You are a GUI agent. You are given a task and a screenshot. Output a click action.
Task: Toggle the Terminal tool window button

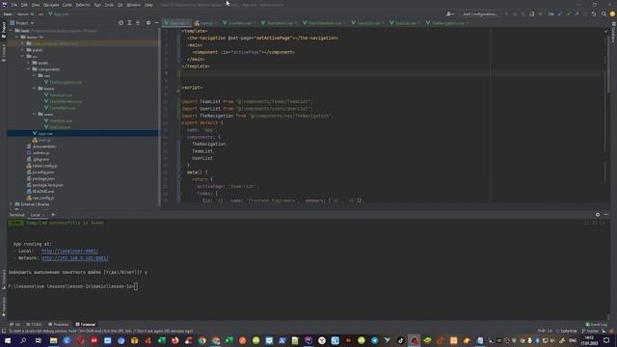(86, 325)
